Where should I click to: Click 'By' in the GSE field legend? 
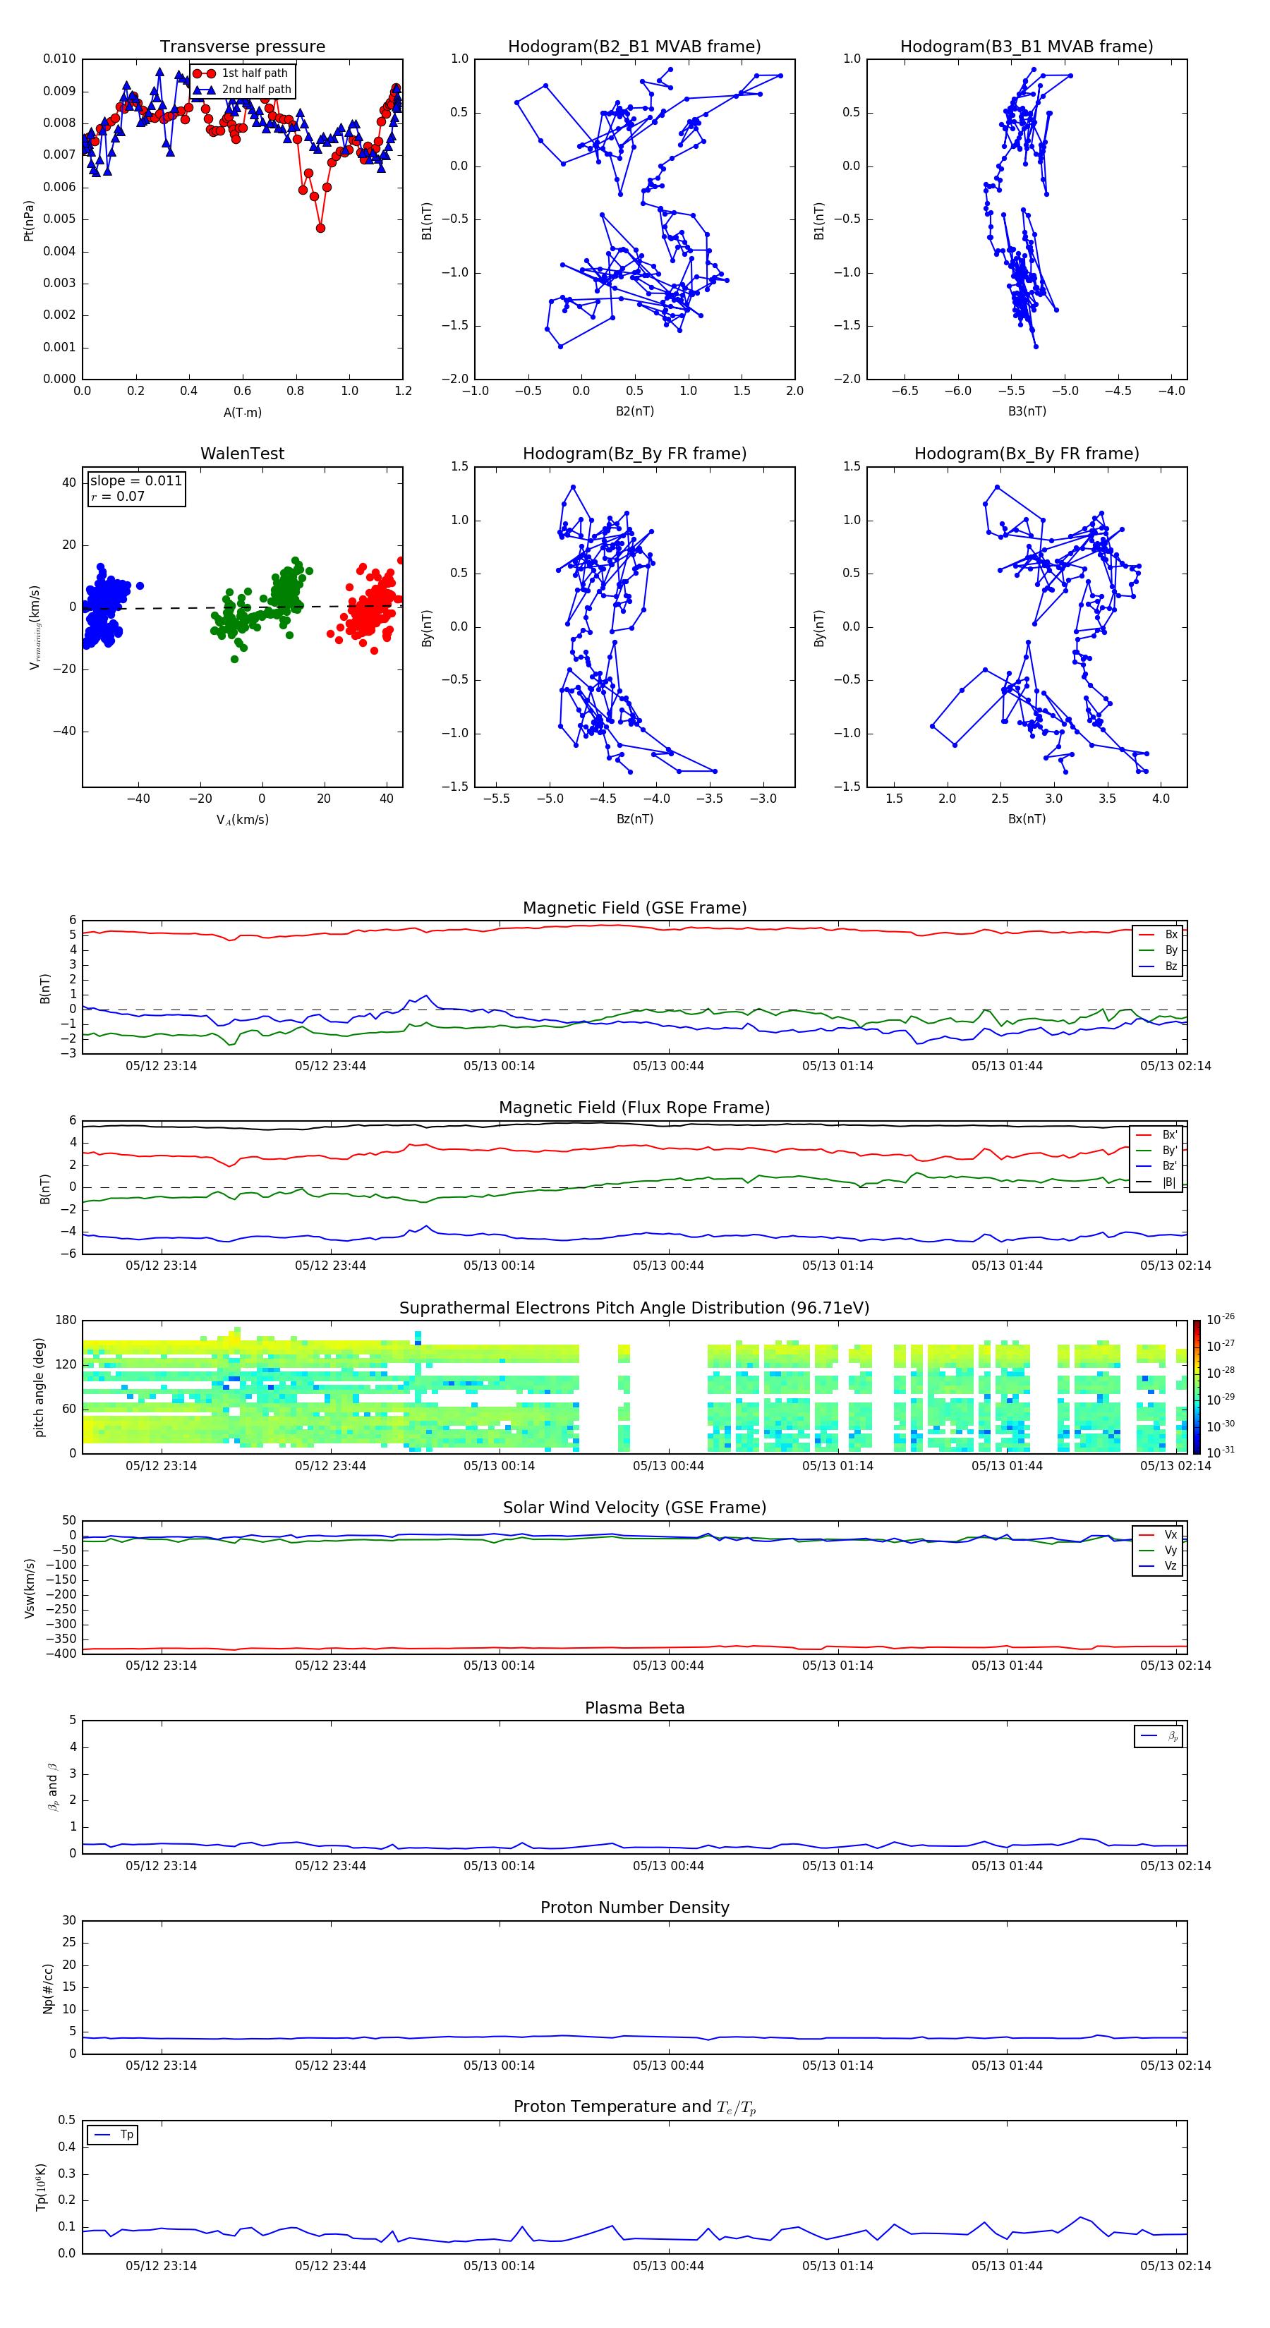[x=1159, y=950]
